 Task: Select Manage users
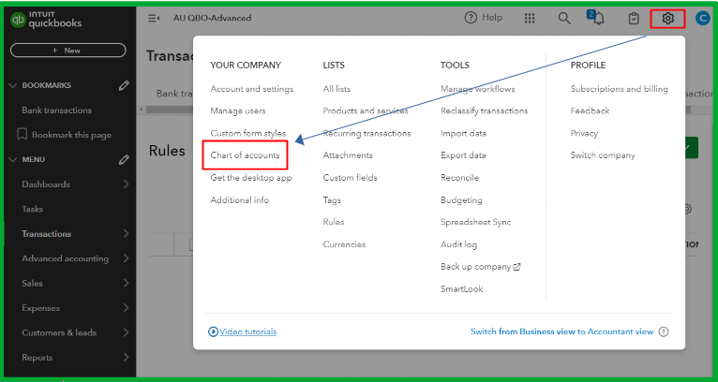pyautogui.click(x=238, y=110)
